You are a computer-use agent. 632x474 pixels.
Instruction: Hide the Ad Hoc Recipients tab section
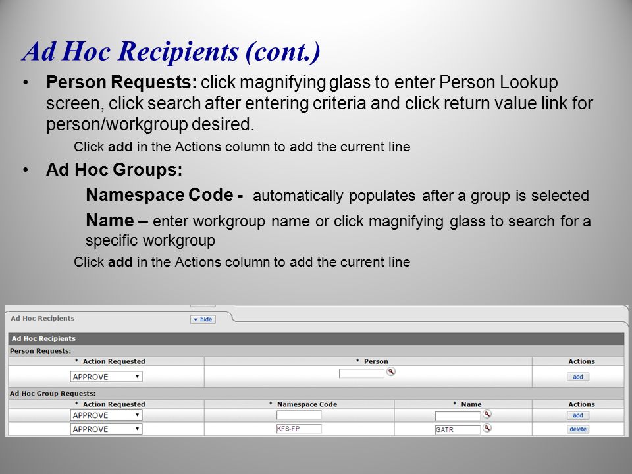tap(203, 319)
